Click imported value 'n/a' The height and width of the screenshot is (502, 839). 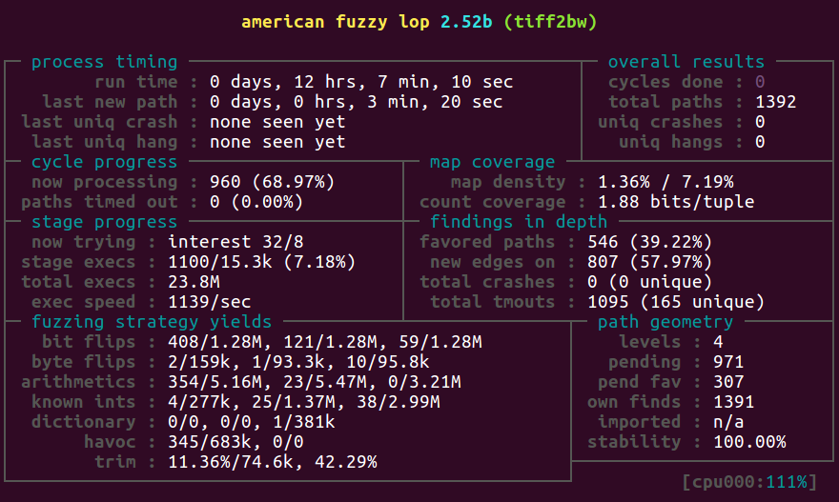(728, 422)
